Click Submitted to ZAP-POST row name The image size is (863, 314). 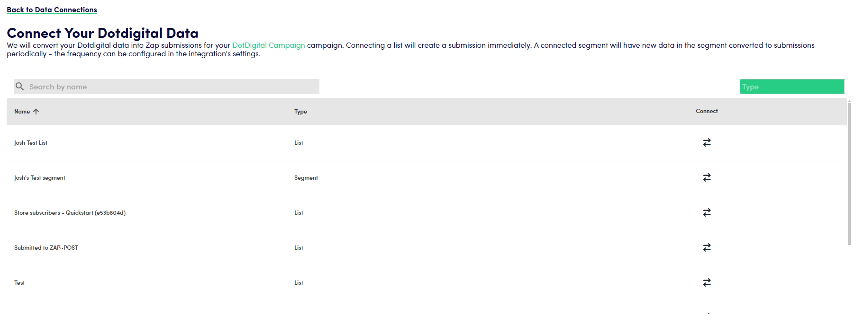(x=46, y=248)
